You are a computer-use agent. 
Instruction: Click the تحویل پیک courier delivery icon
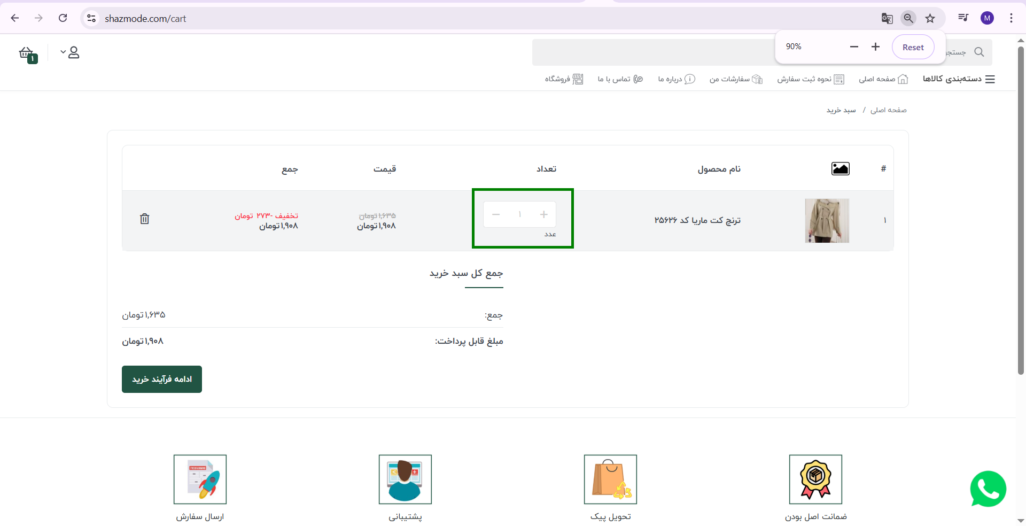(611, 479)
